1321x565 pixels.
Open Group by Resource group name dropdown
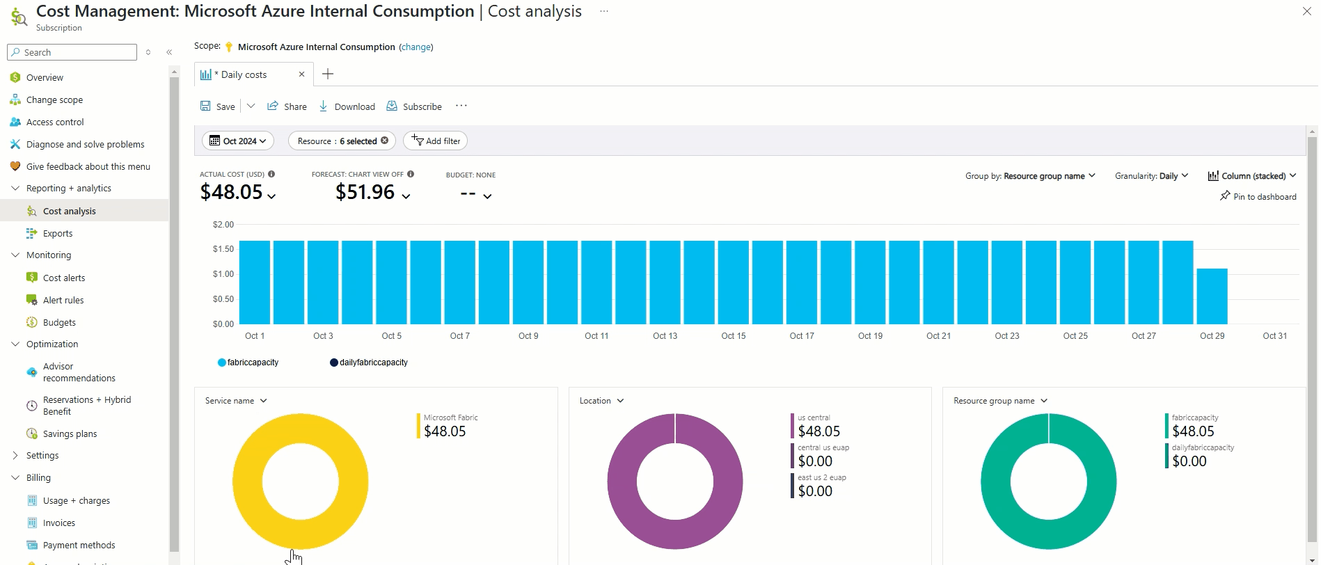(x=1030, y=176)
